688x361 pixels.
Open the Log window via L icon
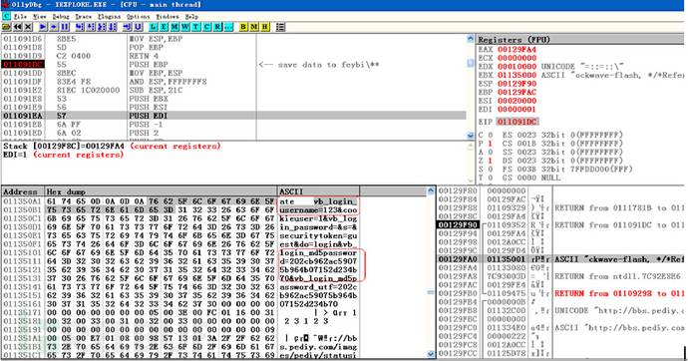click(x=153, y=27)
